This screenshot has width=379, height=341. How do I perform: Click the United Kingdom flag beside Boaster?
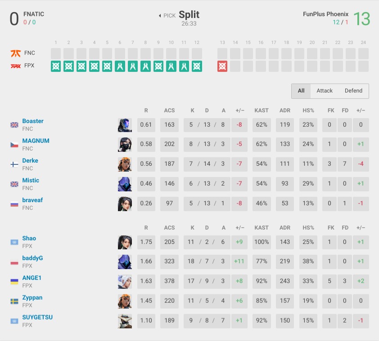[14, 125]
